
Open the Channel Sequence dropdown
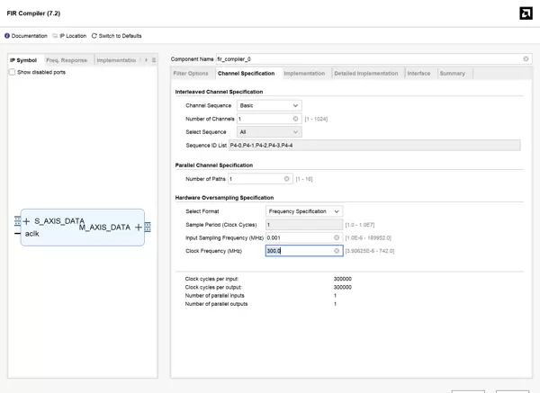point(269,105)
